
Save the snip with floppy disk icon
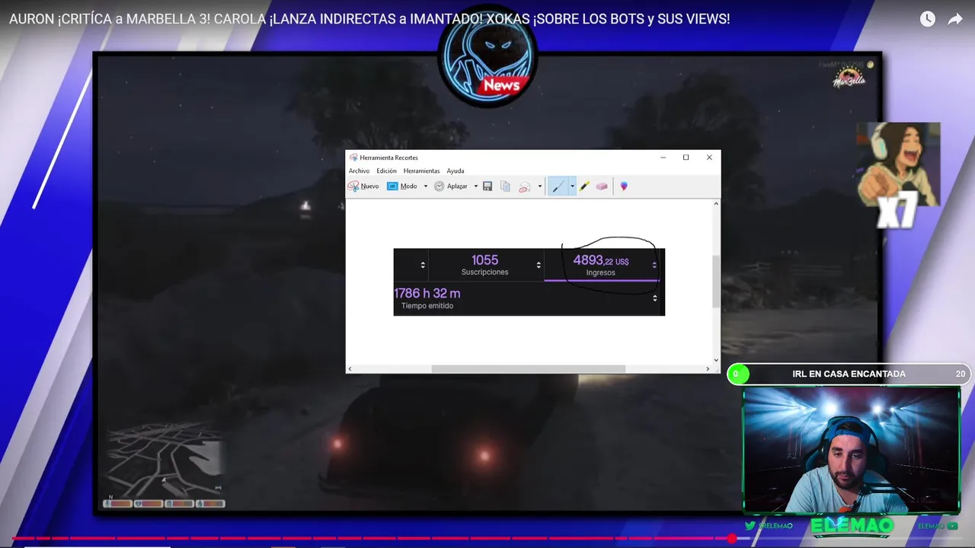click(x=487, y=186)
